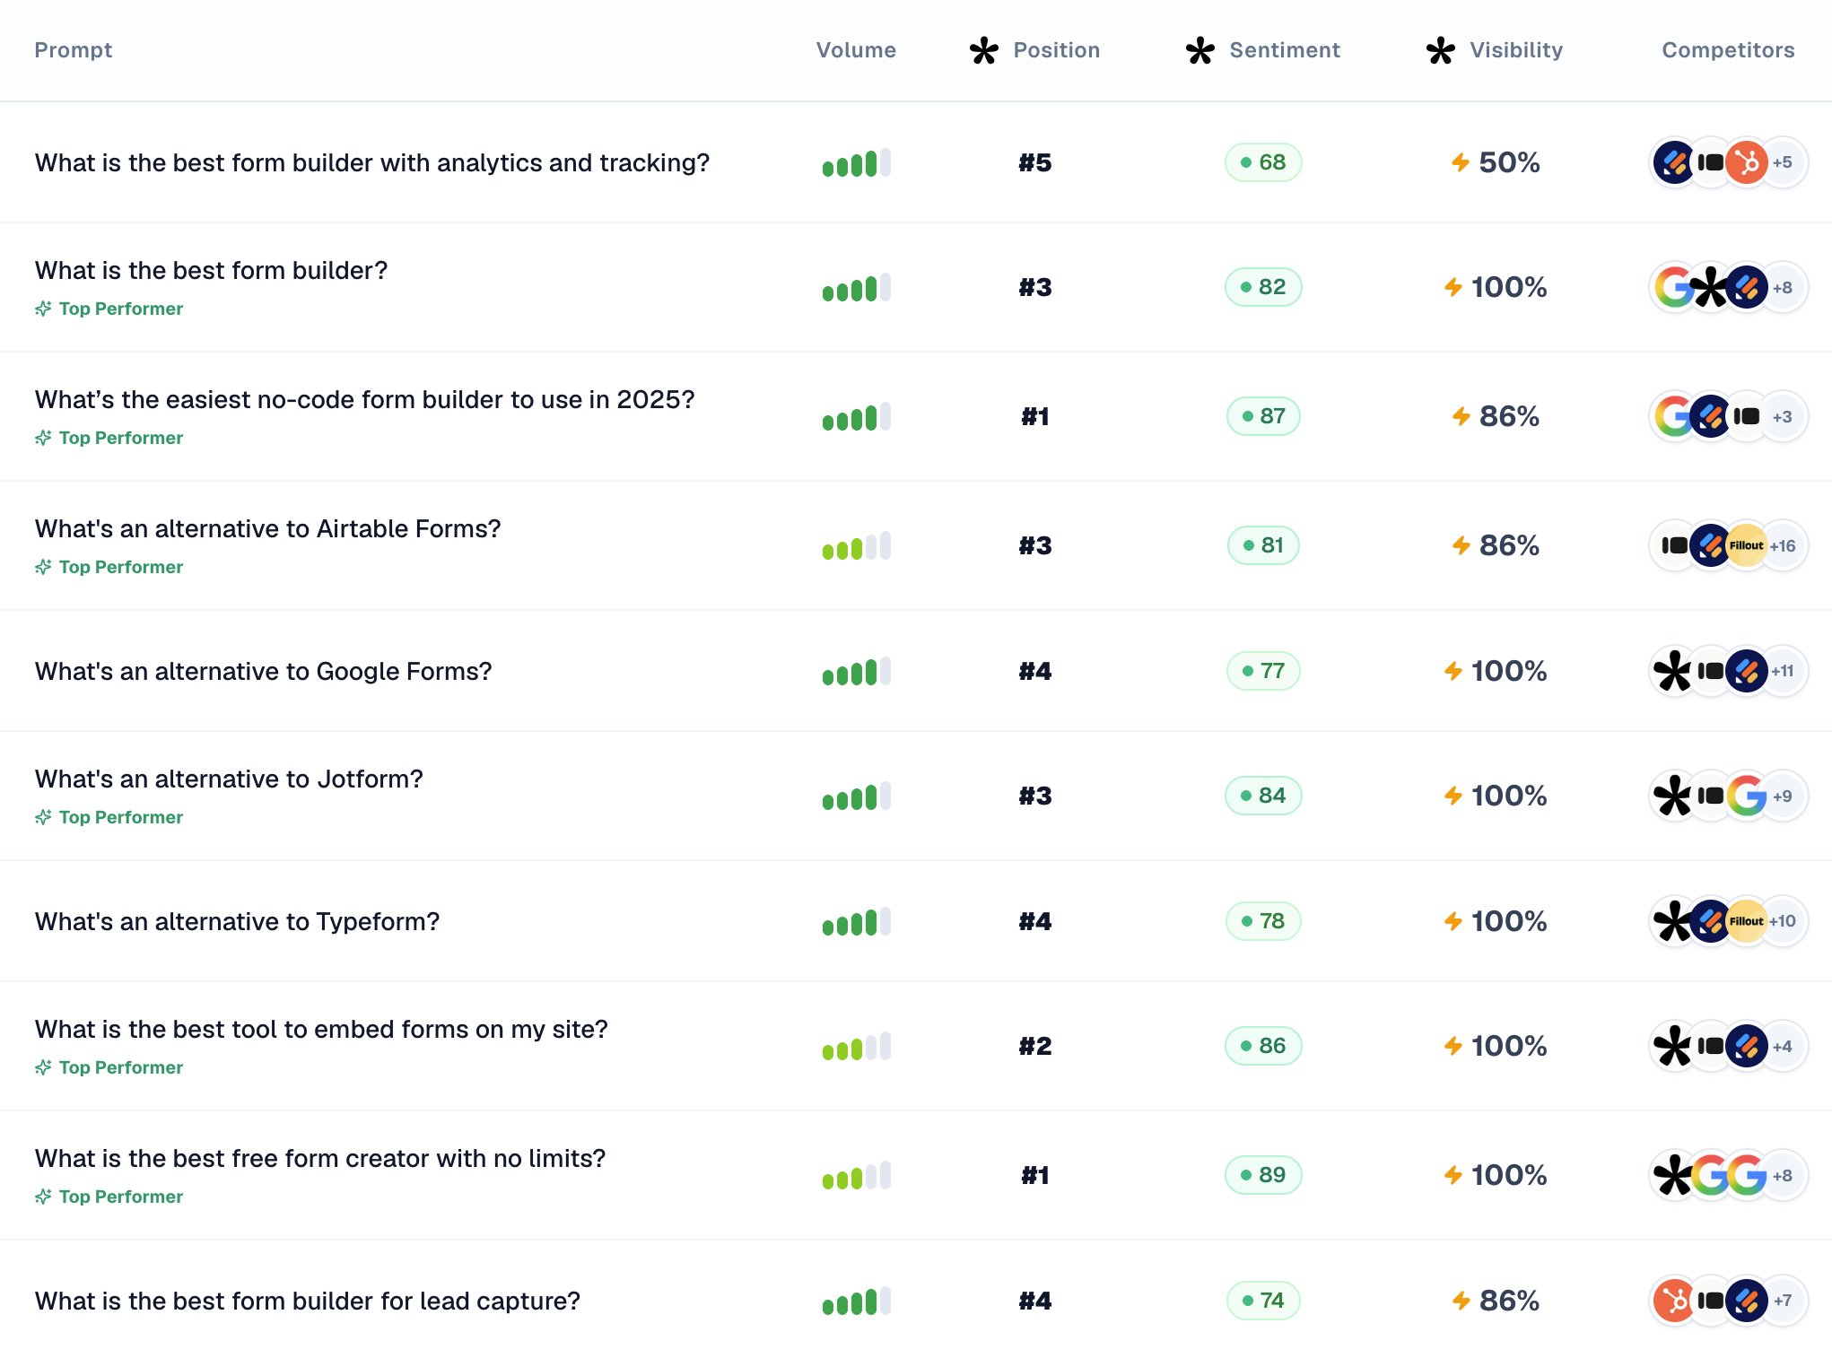The height and width of the screenshot is (1358, 1832).
Task: Sort by the Volume column header
Action: tap(856, 50)
